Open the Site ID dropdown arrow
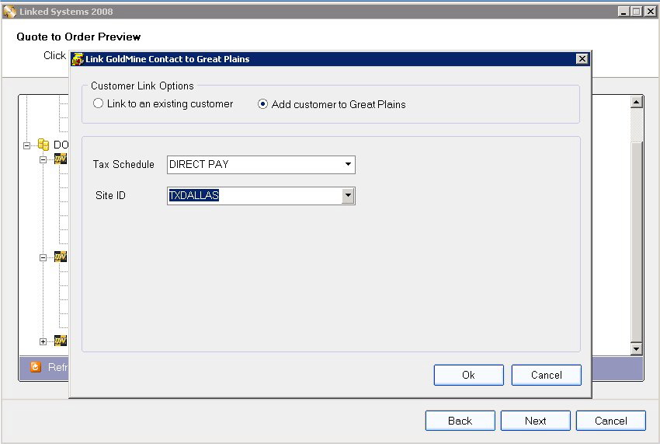 (x=348, y=196)
